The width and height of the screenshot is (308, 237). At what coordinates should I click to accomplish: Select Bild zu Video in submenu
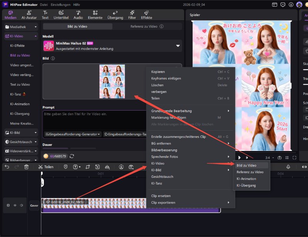tap(247, 165)
